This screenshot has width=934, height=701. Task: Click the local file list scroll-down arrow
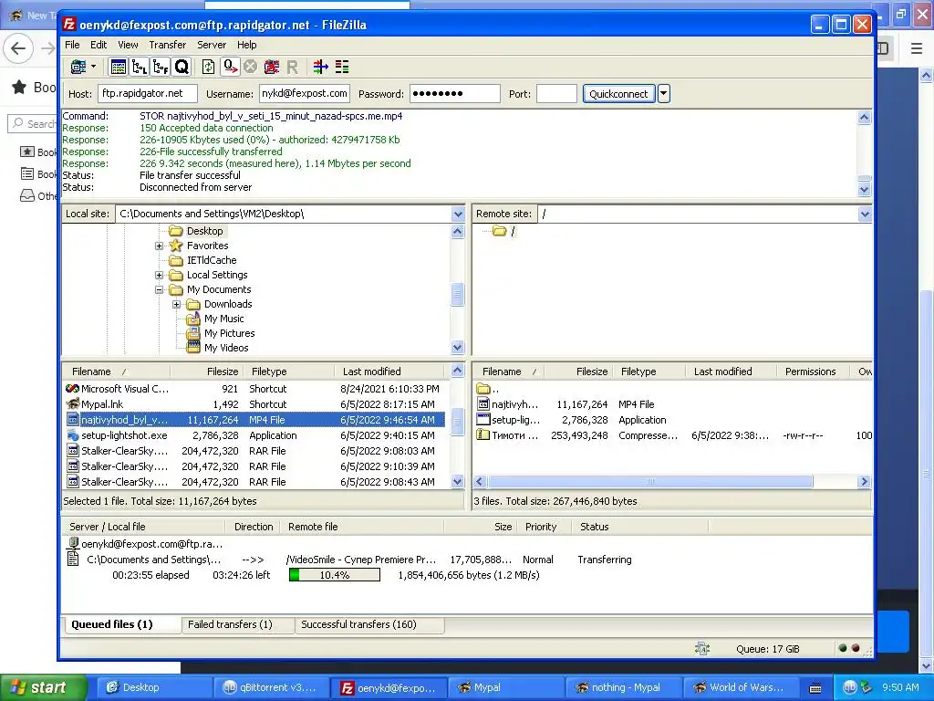click(458, 482)
